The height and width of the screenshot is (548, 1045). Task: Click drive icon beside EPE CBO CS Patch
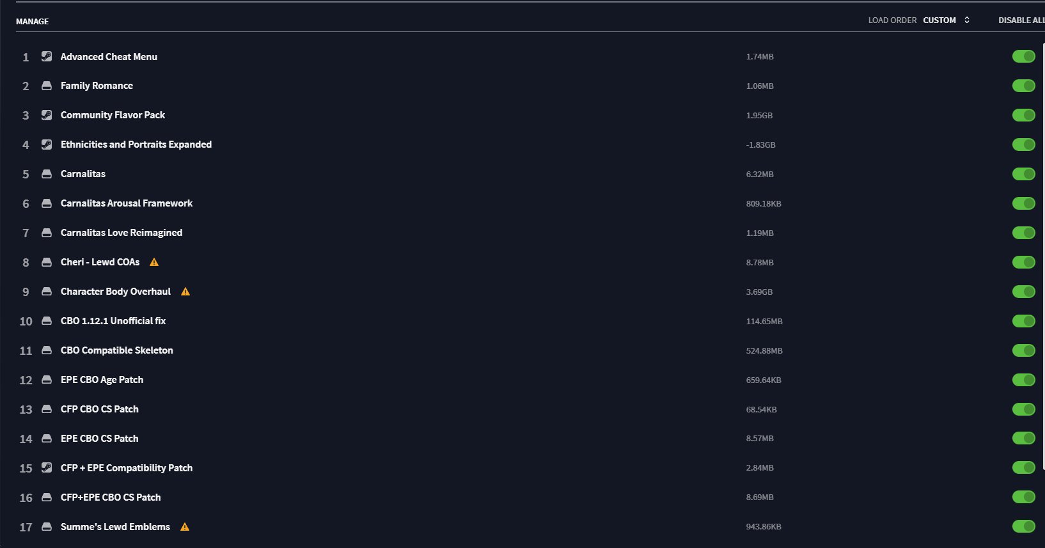point(47,439)
